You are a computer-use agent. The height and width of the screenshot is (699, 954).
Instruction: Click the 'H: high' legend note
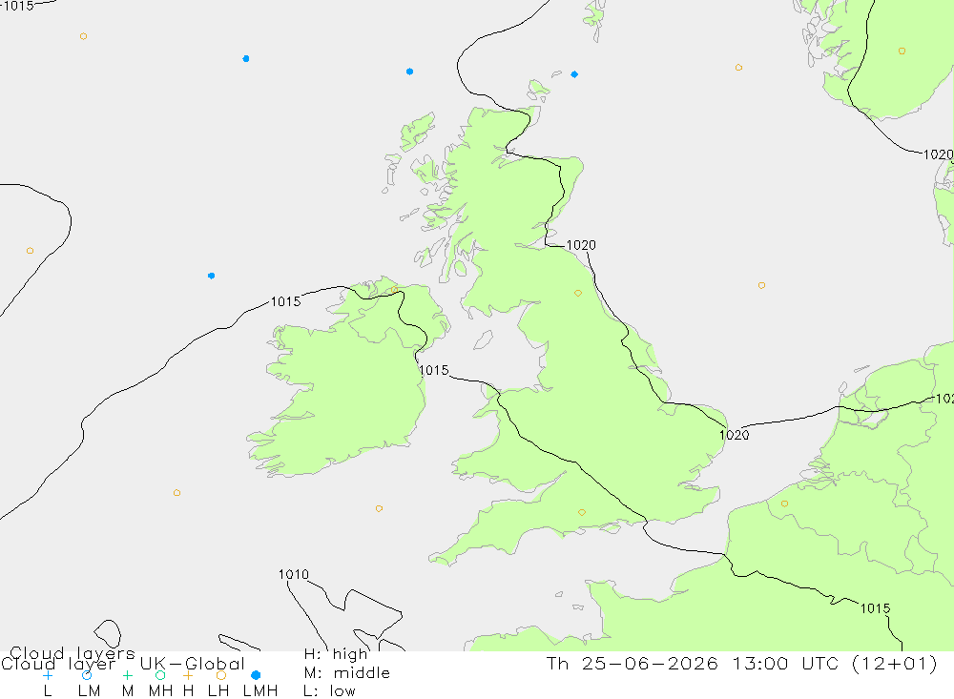(336, 654)
